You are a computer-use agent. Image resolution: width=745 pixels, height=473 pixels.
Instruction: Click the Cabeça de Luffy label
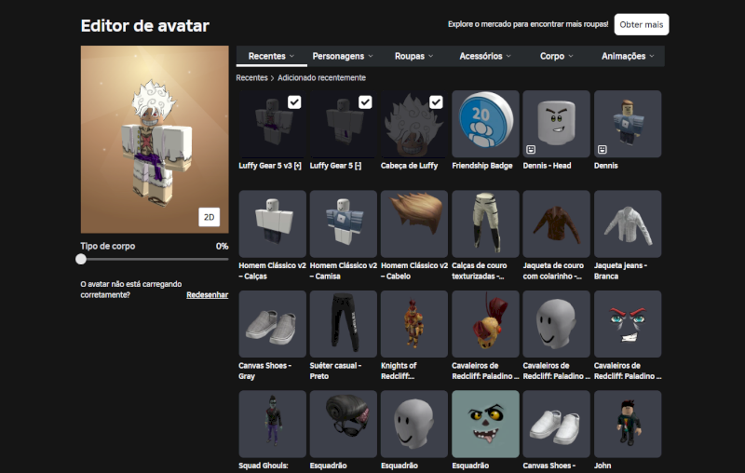coord(409,166)
